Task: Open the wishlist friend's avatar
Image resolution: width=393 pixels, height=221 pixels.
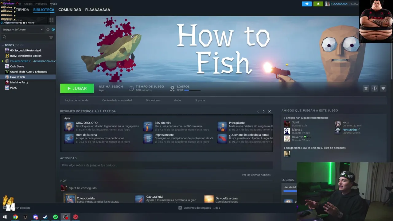Action: coord(287,154)
